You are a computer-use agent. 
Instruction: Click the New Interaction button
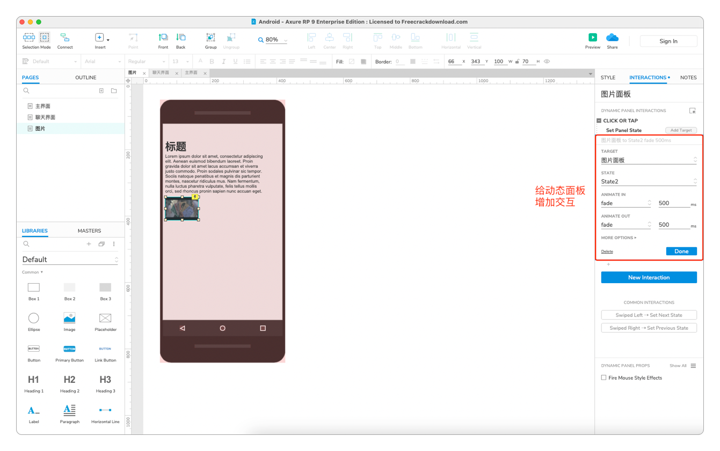coord(649,277)
